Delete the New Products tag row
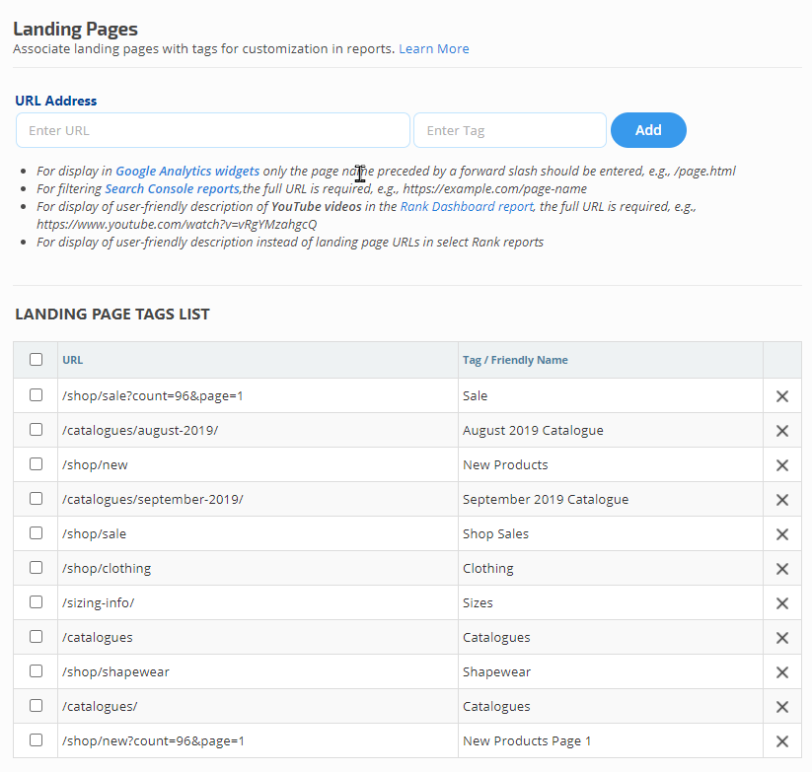The image size is (812, 772). [781, 465]
